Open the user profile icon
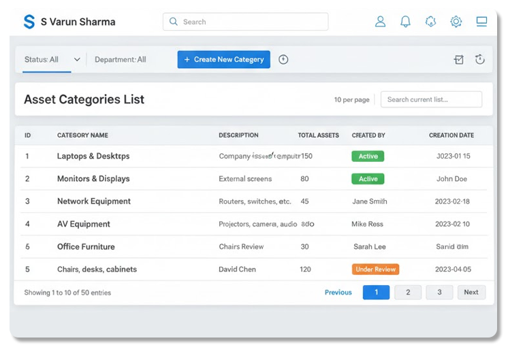508x345 pixels. point(380,22)
